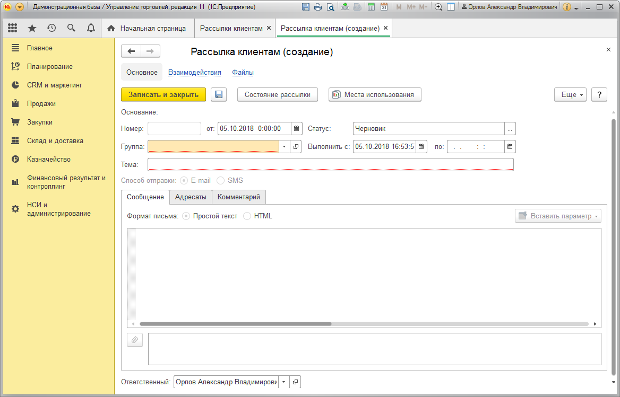Screen dimensions: 620x397
Task: Open the Взаимодействия link
Action: click(x=194, y=73)
